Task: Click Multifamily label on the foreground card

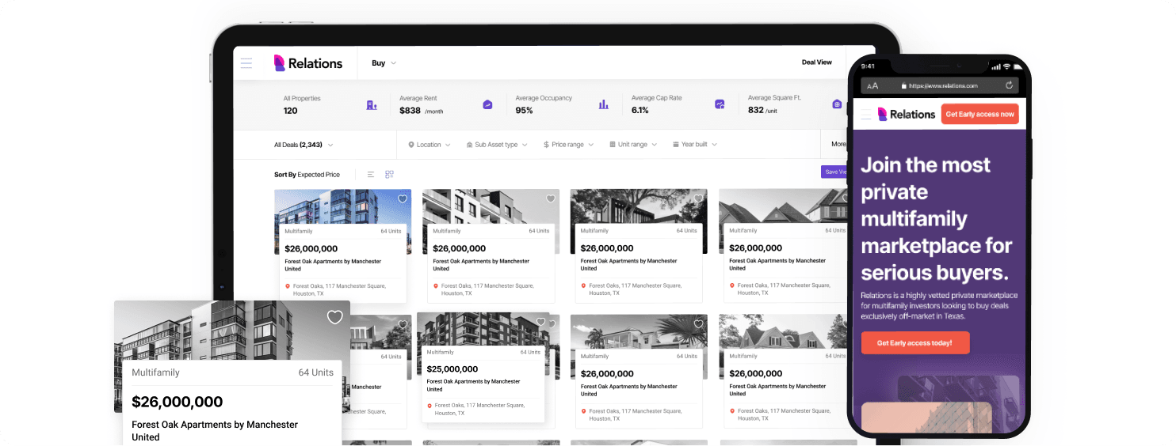Action: pos(156,372)
